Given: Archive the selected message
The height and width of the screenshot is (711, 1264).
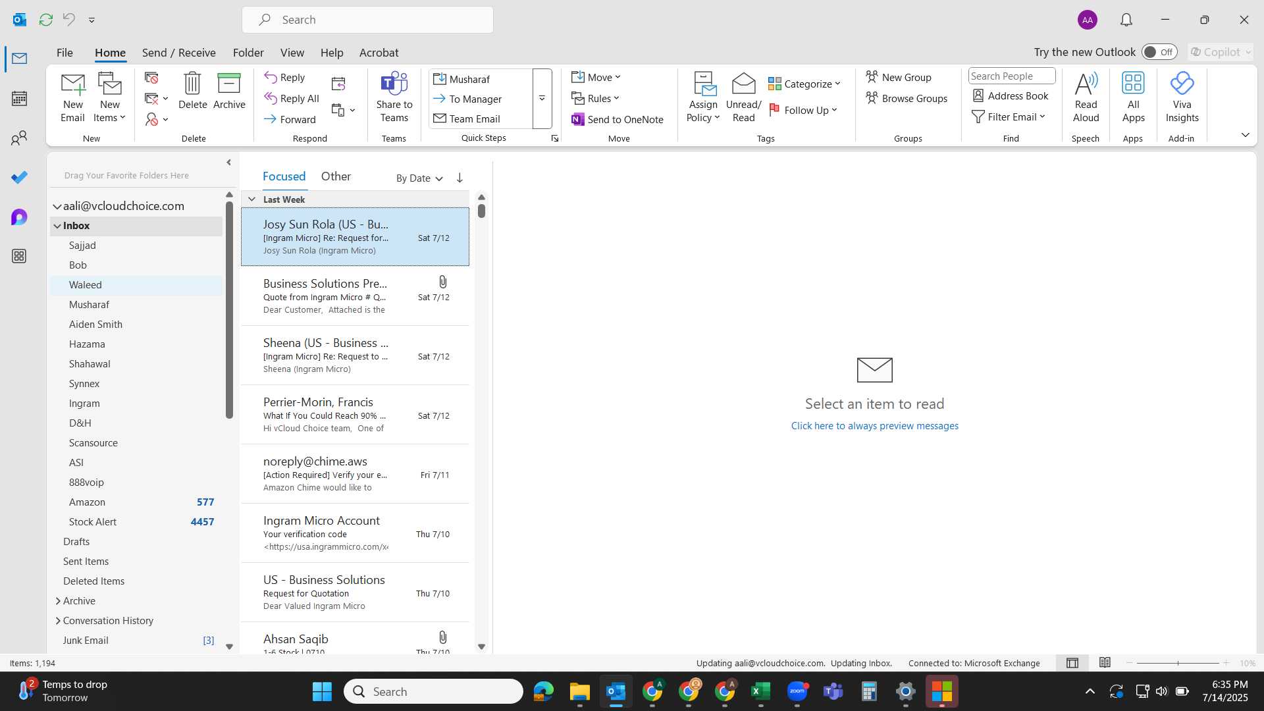Looking at the screenshot, I should [x=229, y=91].
